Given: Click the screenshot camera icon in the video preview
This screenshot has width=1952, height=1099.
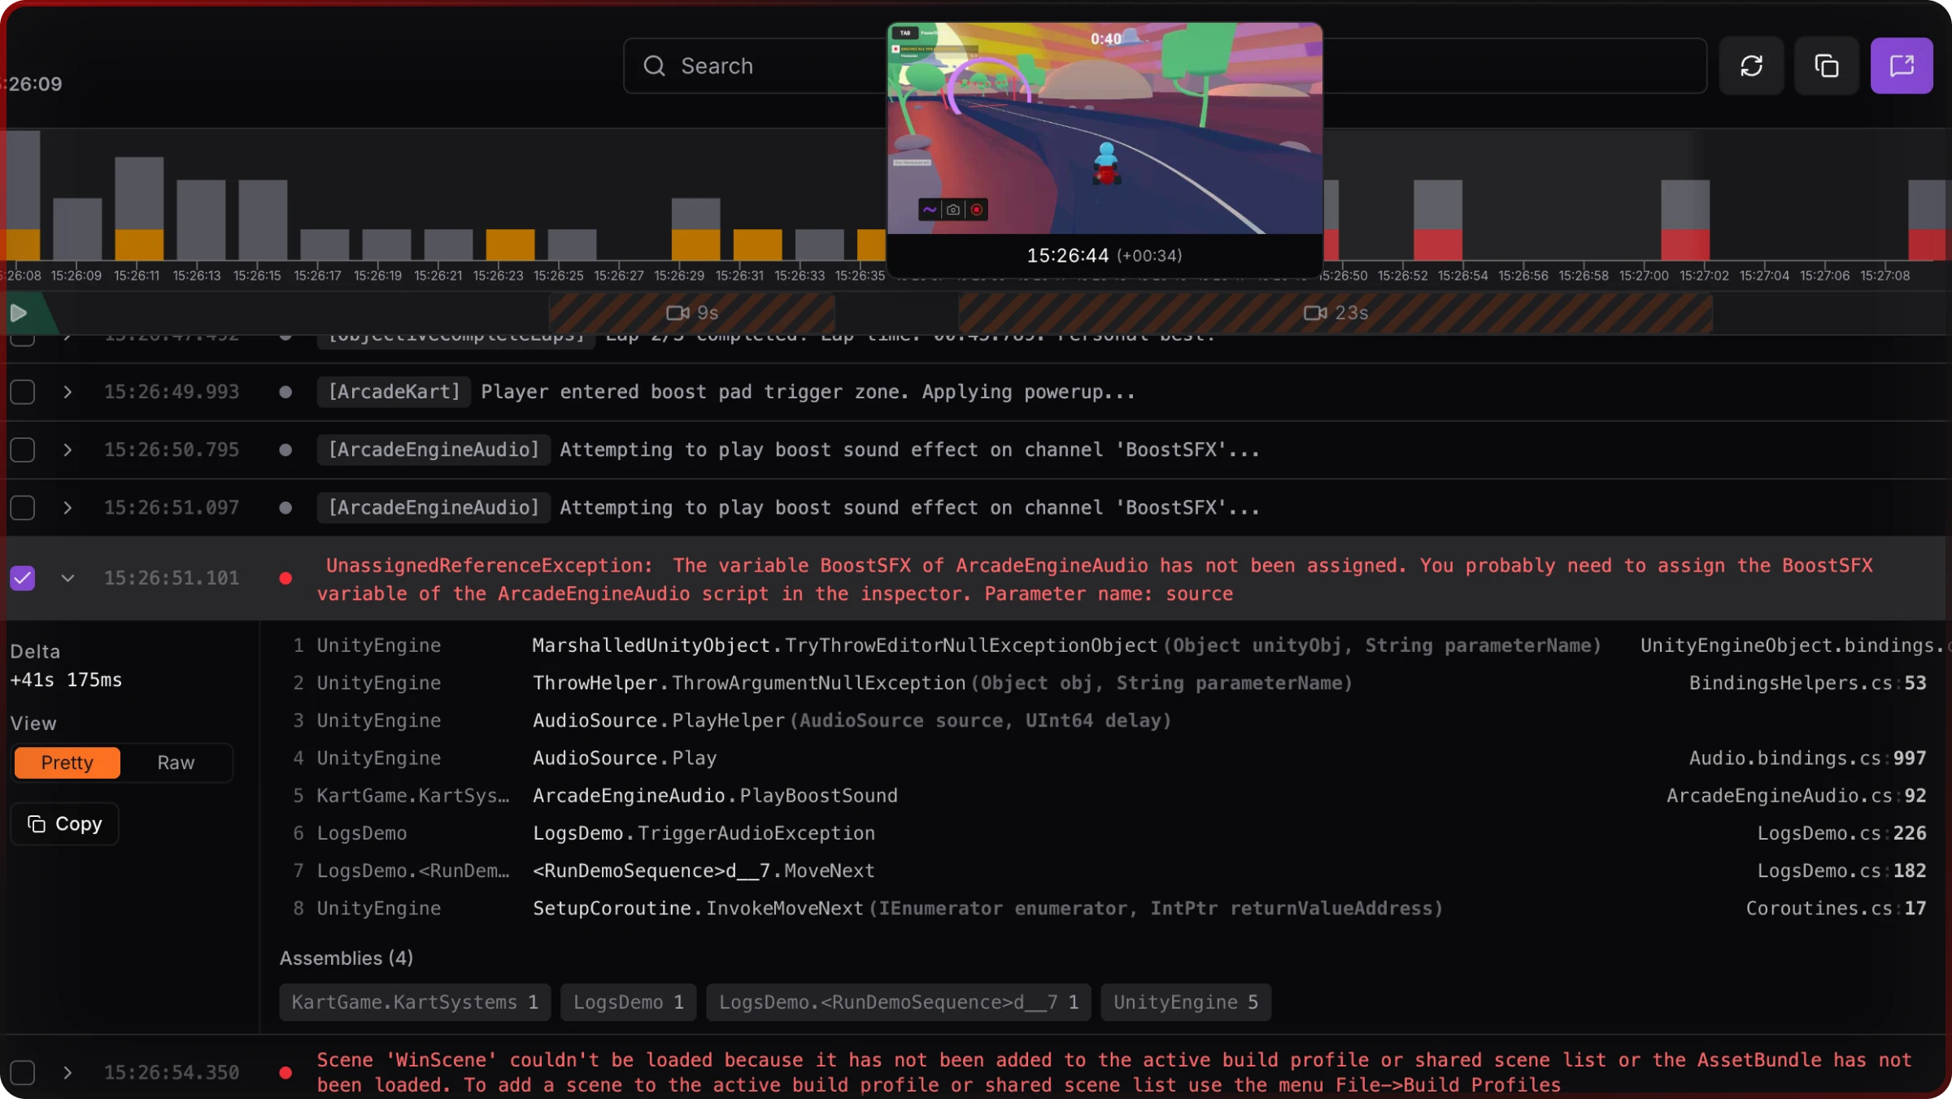Looking at the screenshot, I should tap(953, 210).
